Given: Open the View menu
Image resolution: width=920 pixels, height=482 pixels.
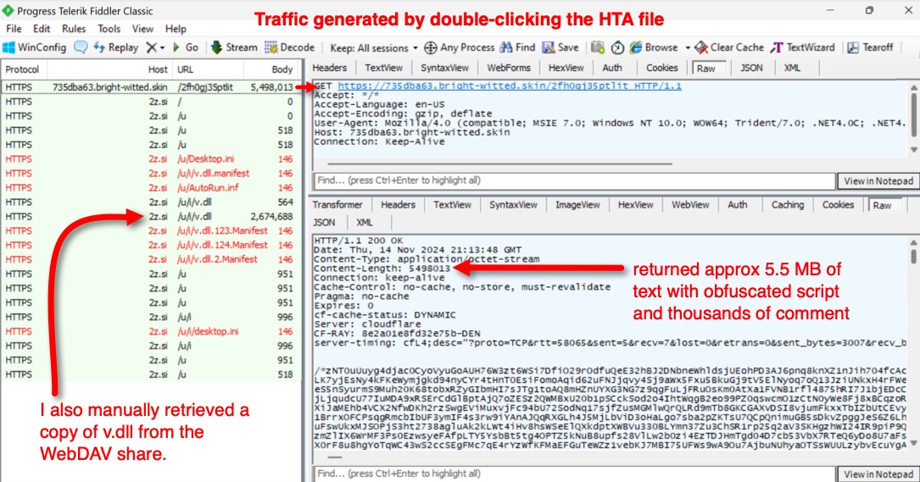Looking at the screenshot, I should 142,29.
